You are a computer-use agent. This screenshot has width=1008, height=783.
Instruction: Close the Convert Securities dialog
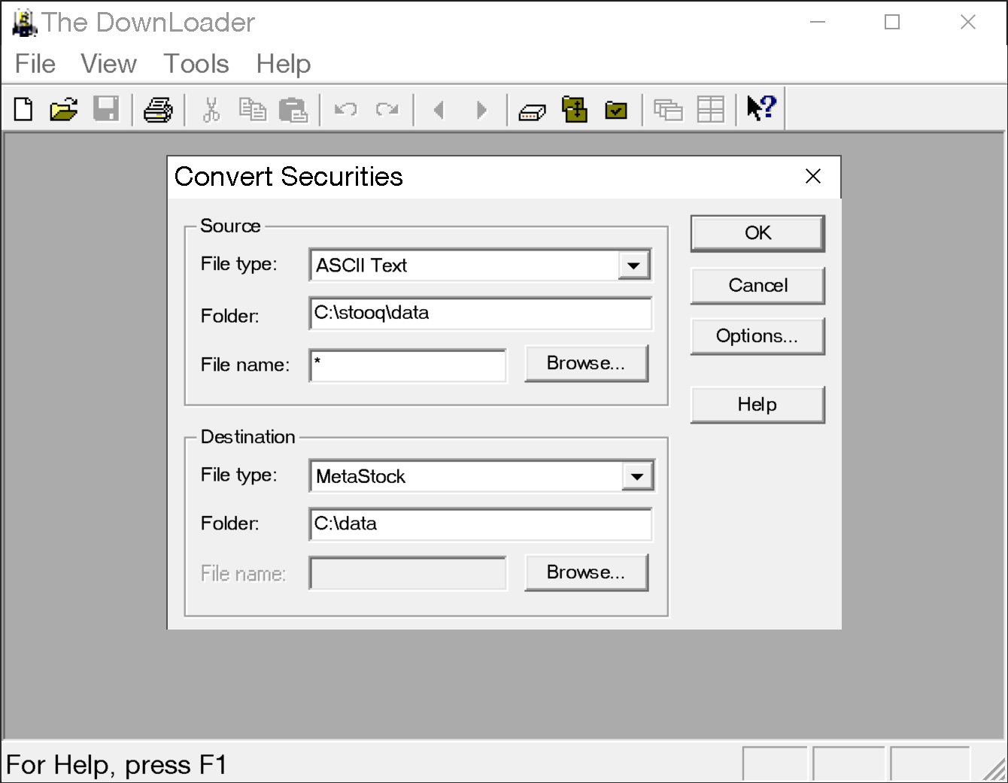point(812,177)
